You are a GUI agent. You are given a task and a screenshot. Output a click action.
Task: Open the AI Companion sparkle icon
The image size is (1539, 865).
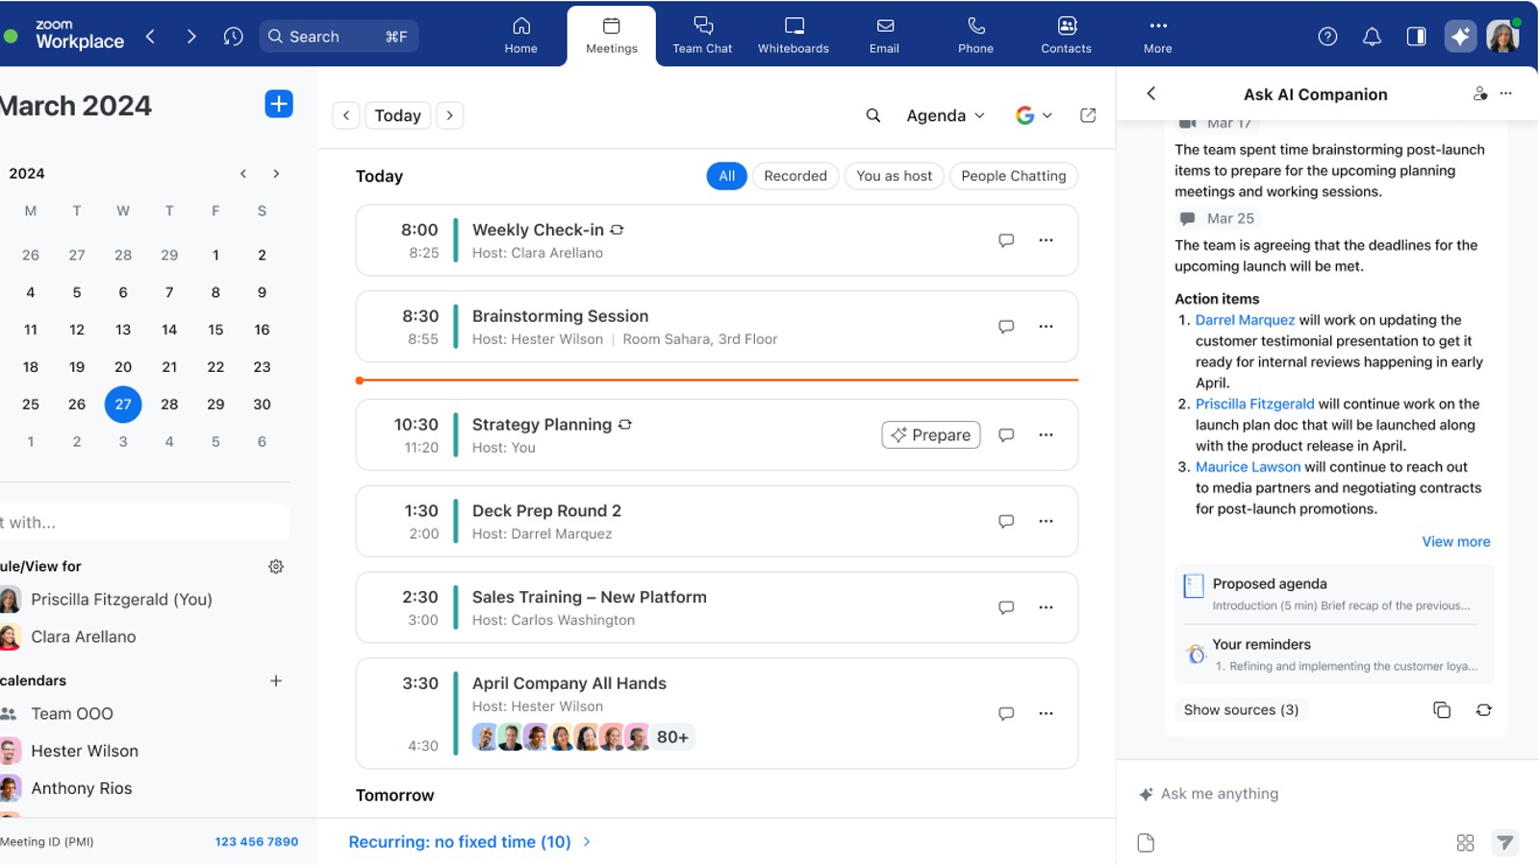1460,37
